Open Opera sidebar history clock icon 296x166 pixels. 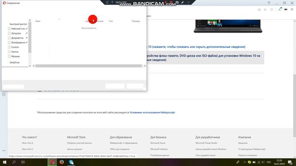[4, 94]
